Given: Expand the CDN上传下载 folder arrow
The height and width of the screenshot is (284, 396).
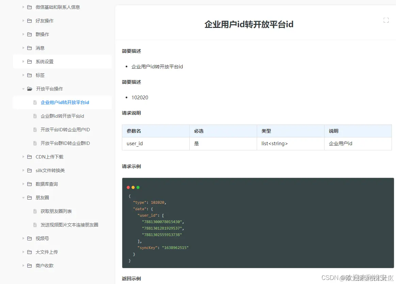Looking at the screenshot, I should 23,157.
